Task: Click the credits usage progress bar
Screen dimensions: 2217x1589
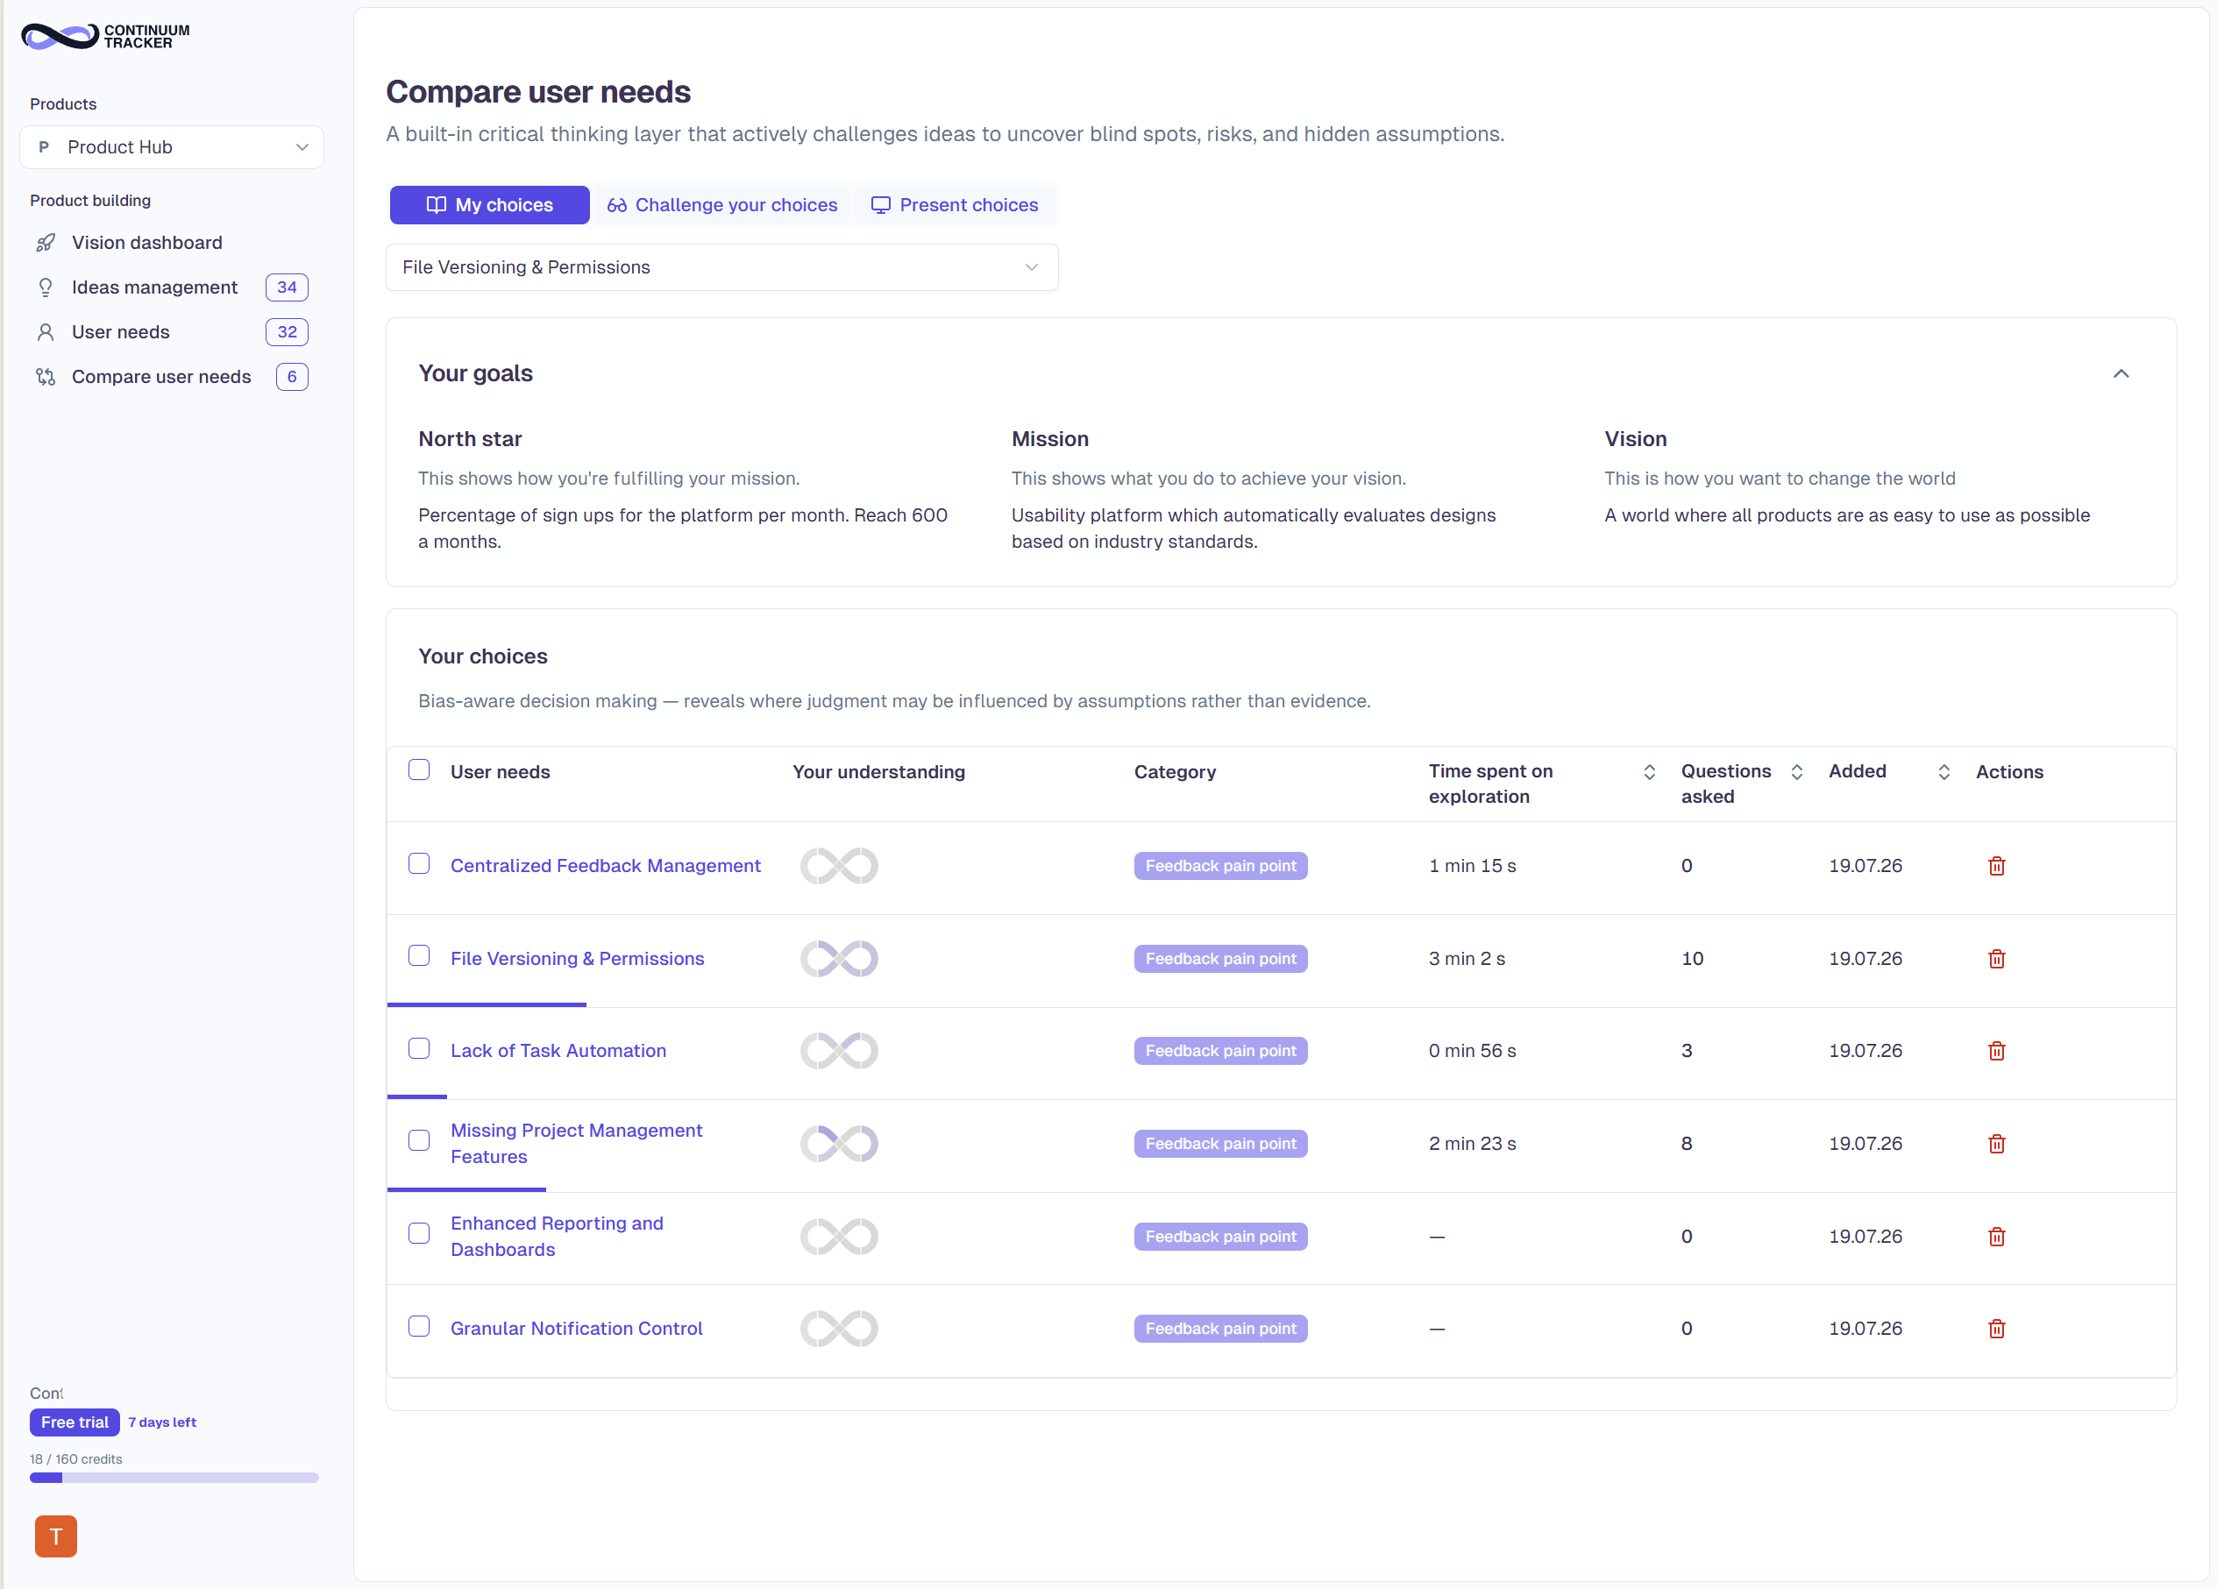Action: (174, 1478)
